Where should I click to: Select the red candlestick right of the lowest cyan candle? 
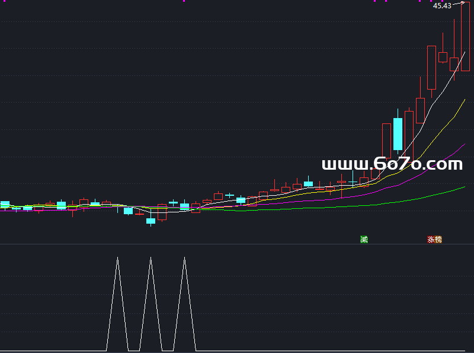(x=162, y=212)
